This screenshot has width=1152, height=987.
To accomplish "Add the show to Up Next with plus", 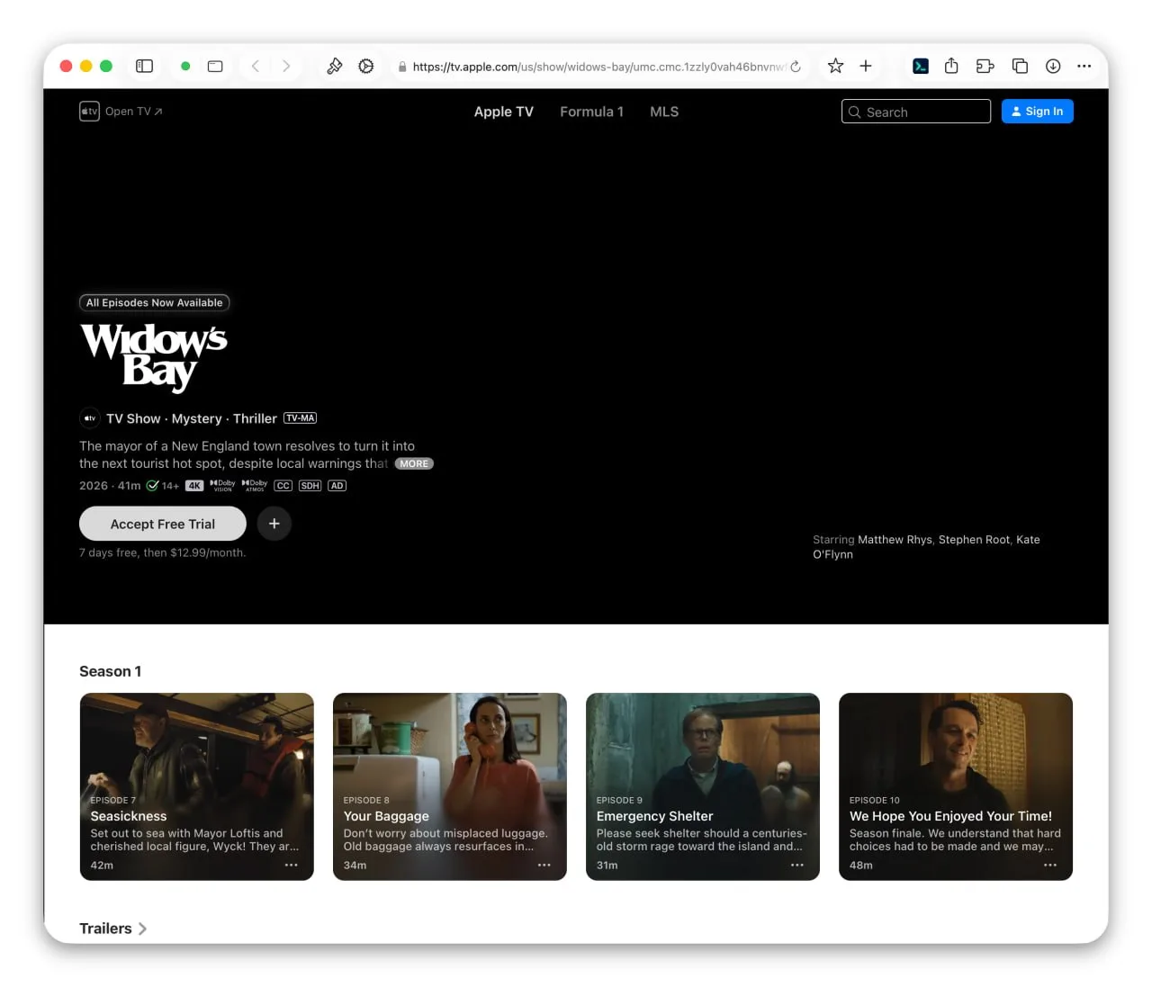I will point(274,524).
